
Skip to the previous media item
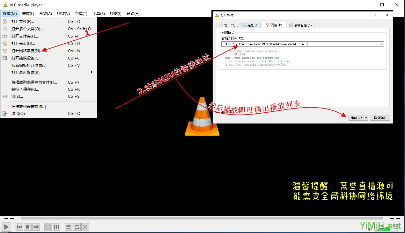coord(19,227)
